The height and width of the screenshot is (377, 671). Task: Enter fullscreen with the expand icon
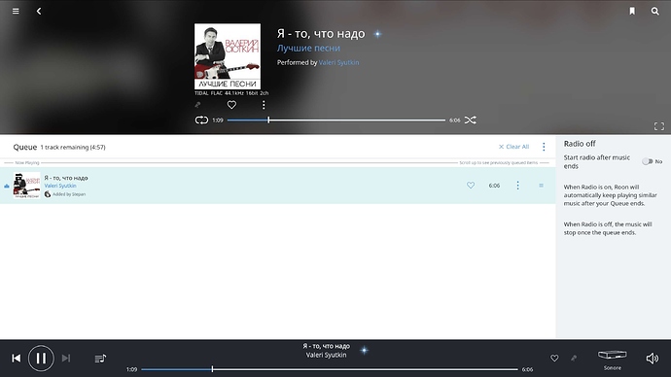(659, 126)
